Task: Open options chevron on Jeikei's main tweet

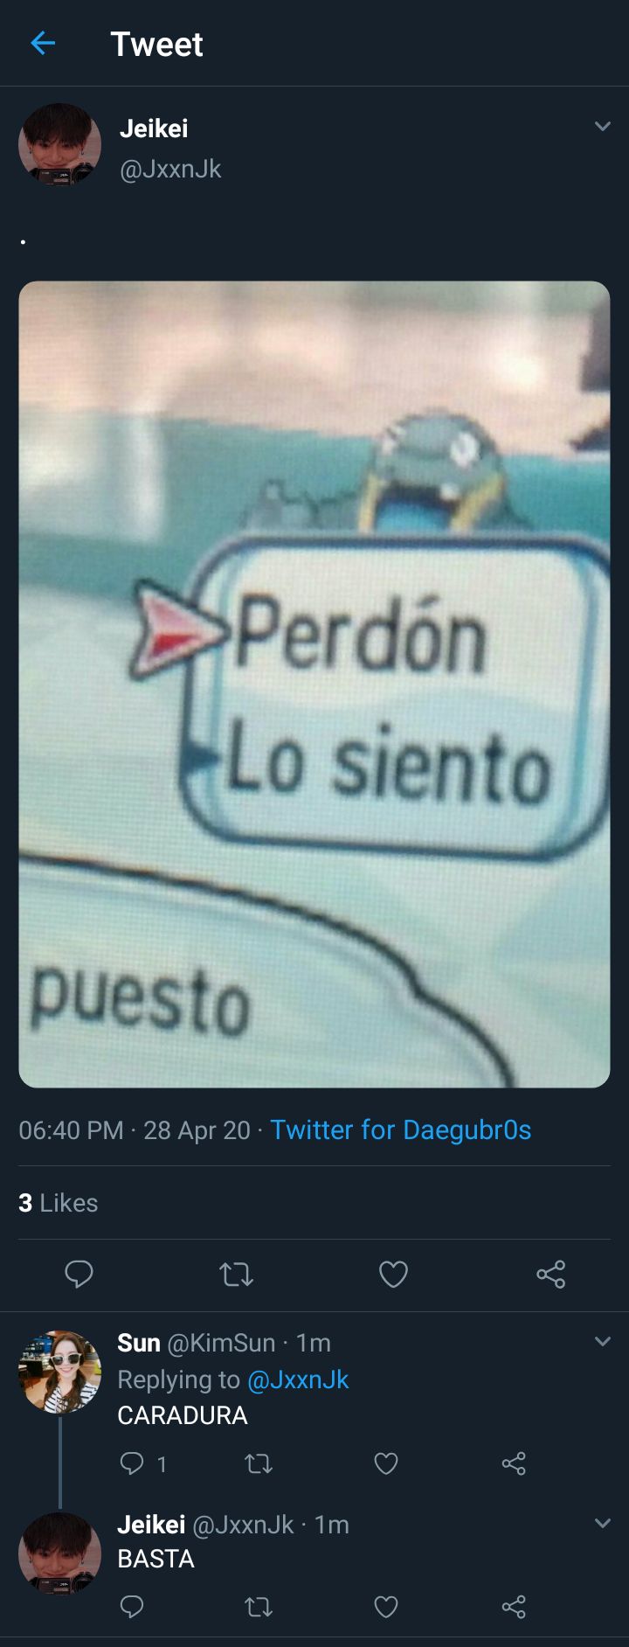Action: pos(602,127)
